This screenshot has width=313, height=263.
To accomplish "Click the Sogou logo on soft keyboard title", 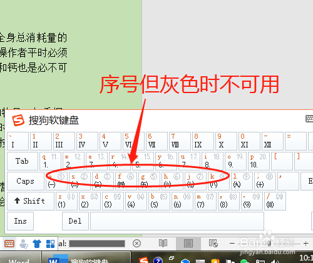I will tap(18, 120).
